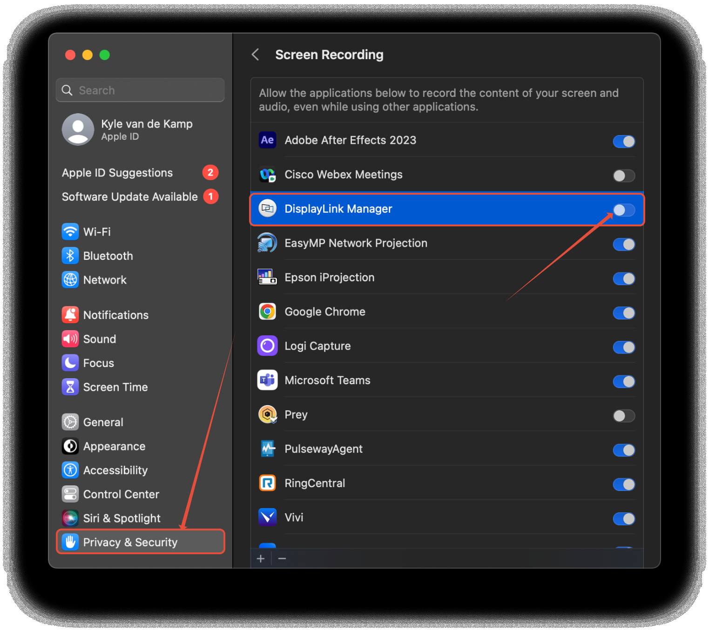Select the Microsoft Teams row text

tap(328, 380)
